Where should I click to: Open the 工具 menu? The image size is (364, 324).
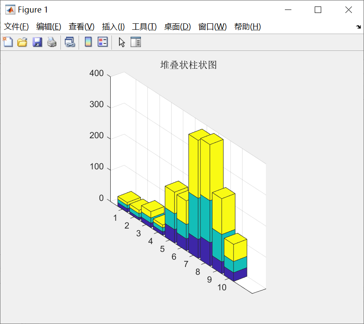click(144, 26)
